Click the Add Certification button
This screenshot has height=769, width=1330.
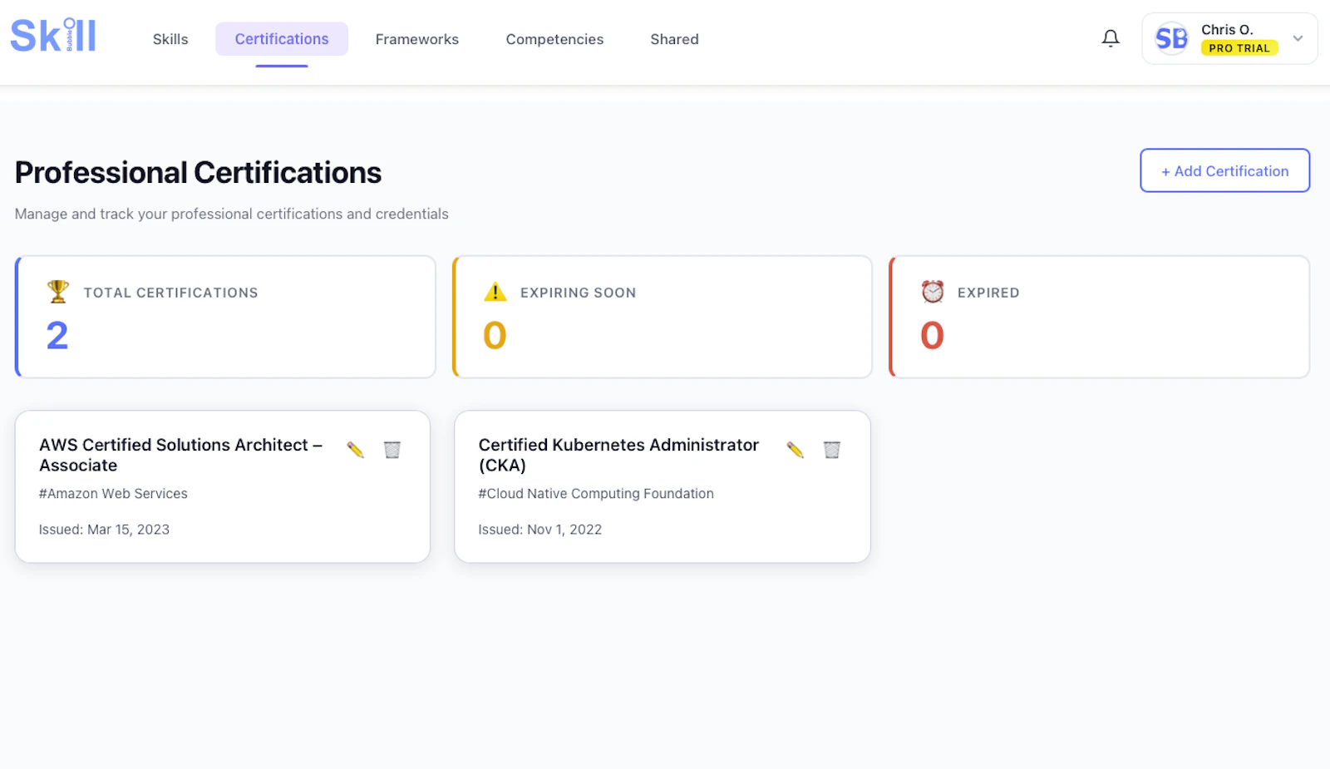[x=1224, y=170]
